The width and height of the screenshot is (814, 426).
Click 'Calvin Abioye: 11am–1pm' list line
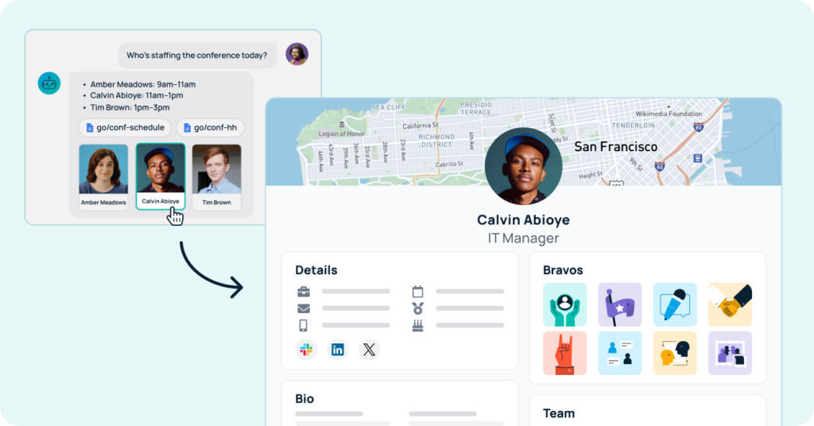[x=137, y=95]
